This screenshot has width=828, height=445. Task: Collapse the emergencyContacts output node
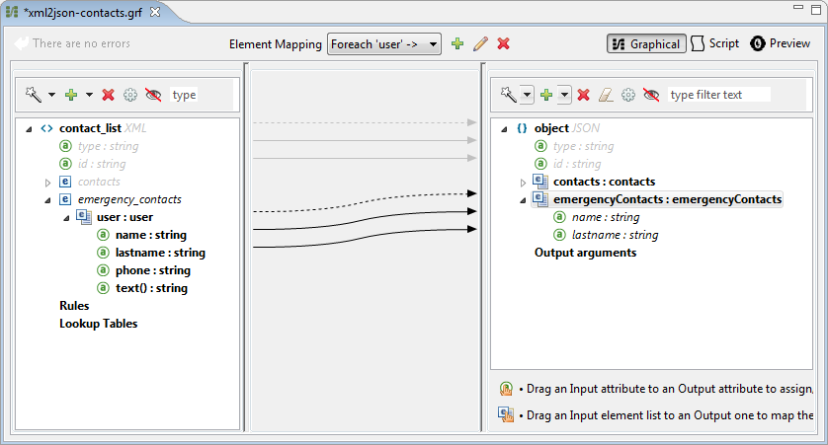(523, 200)
